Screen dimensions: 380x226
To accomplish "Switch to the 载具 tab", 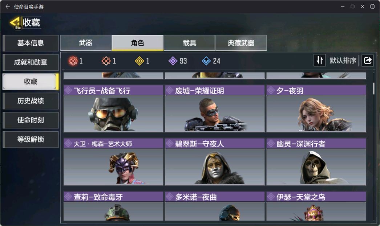I will click(189, 43).
